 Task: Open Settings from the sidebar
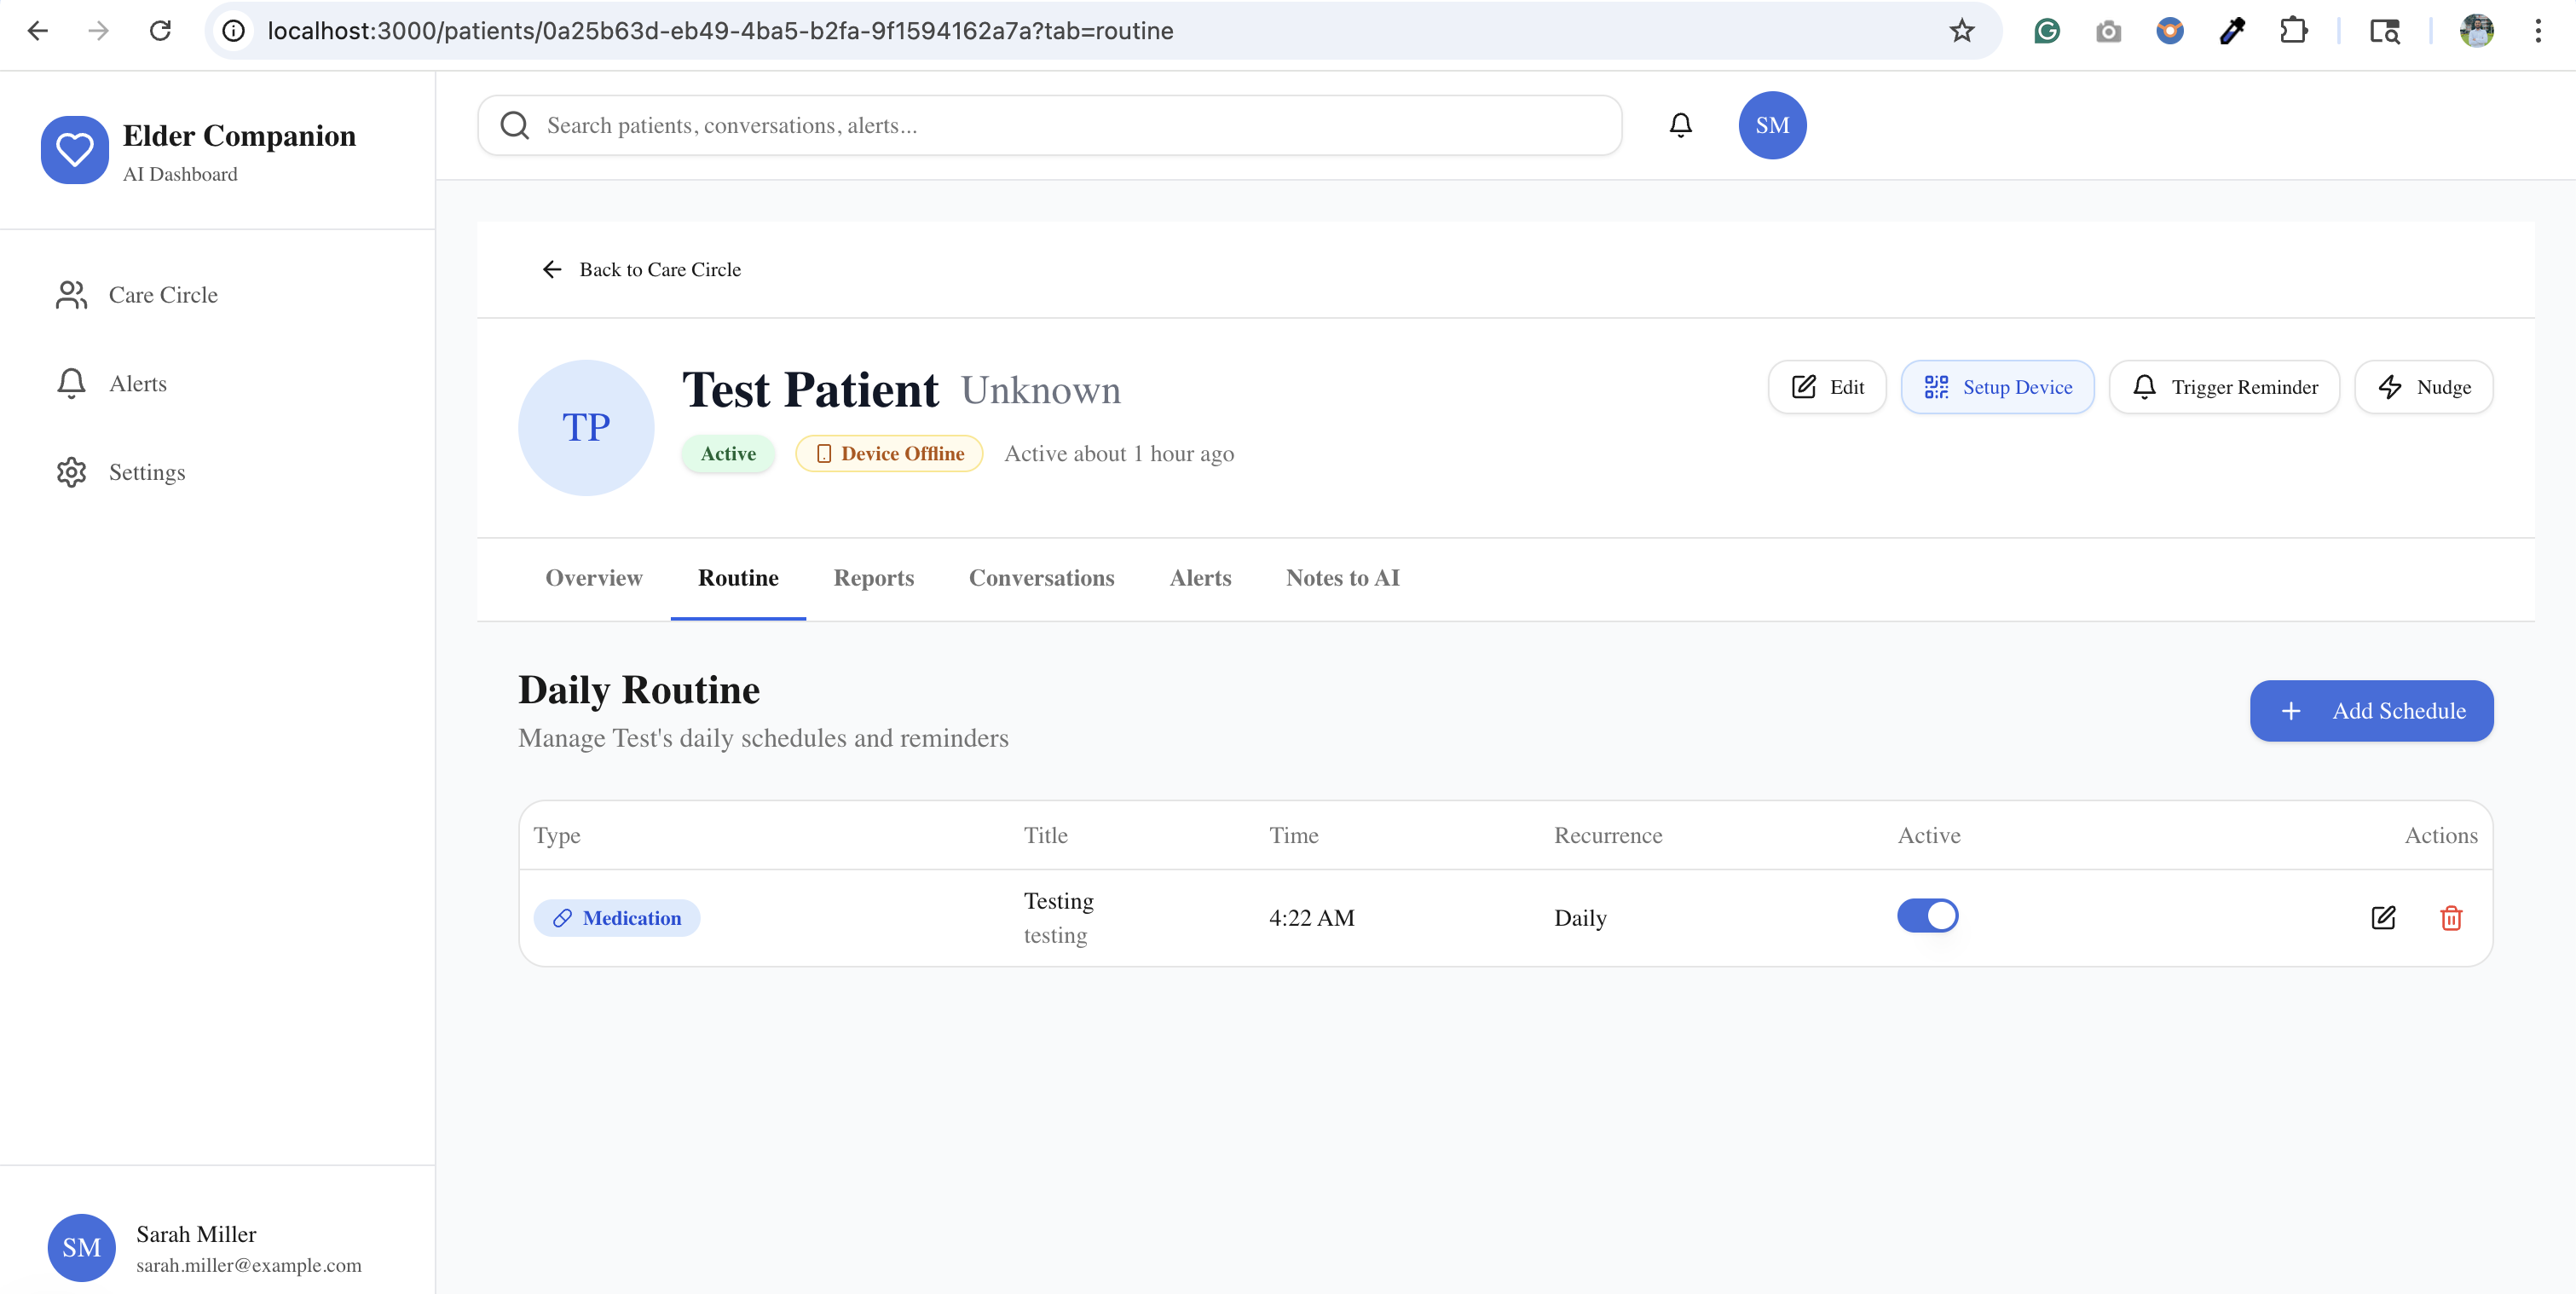point(146,472)
